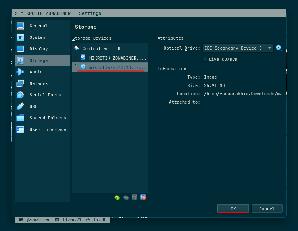Click the camera icon next to @zonabiner
This screenshot has height=231, width=298.
click(21, 219)
